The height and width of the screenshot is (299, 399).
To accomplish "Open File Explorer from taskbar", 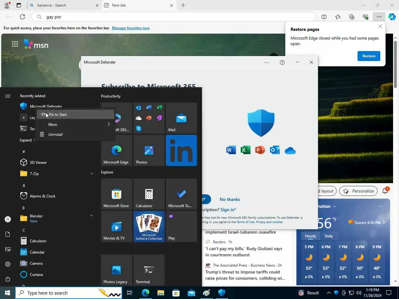I will click(x=161, y=293).
